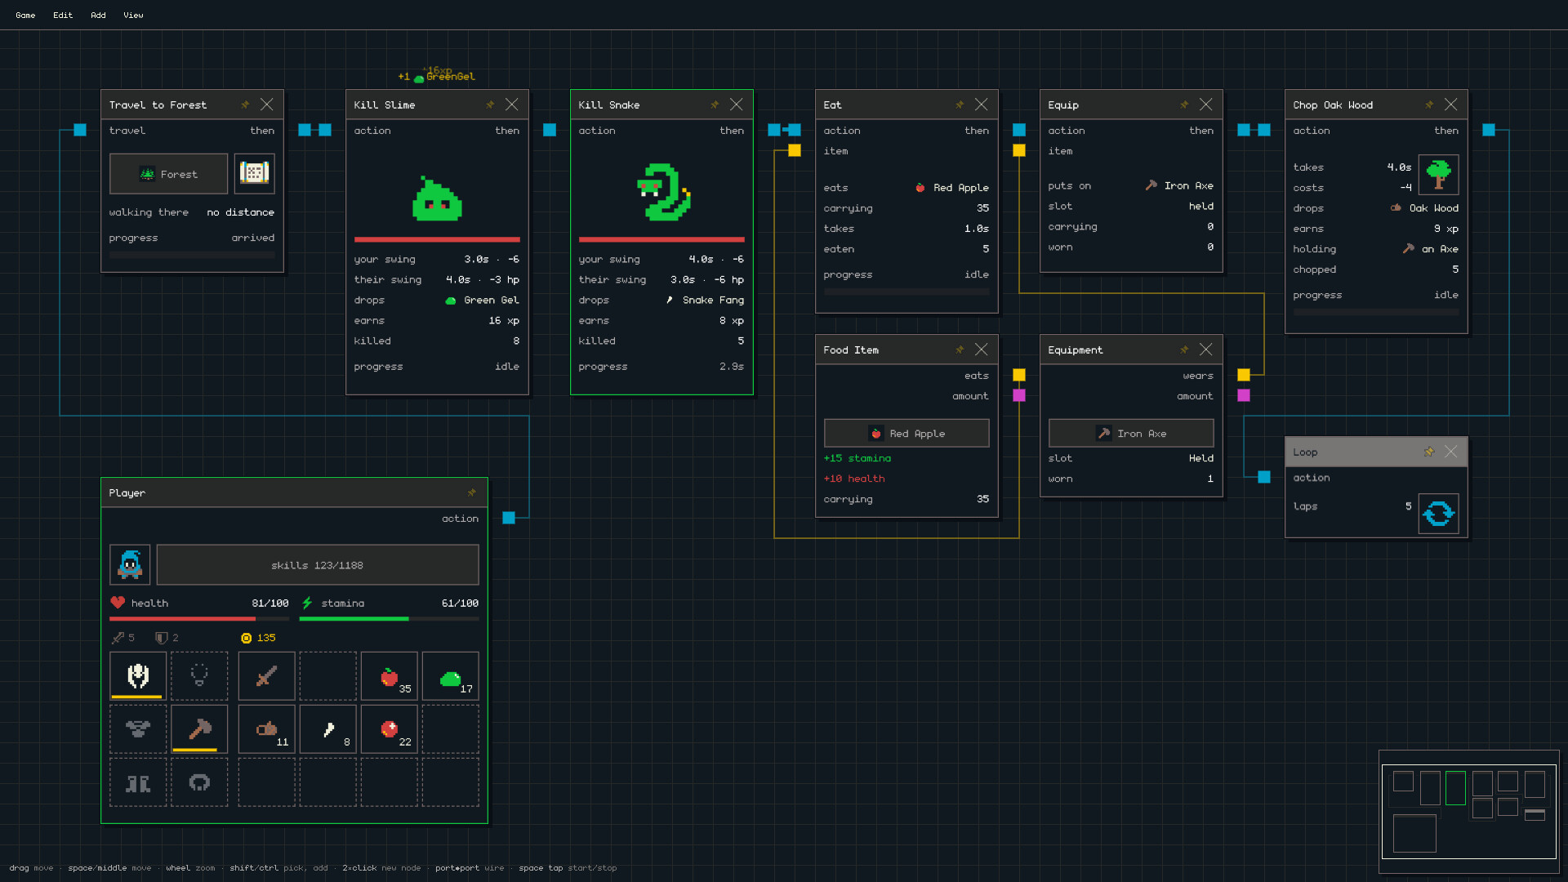Click the shield defense stat icon
Screen dimensions: 1568x882
pos(161,638)
